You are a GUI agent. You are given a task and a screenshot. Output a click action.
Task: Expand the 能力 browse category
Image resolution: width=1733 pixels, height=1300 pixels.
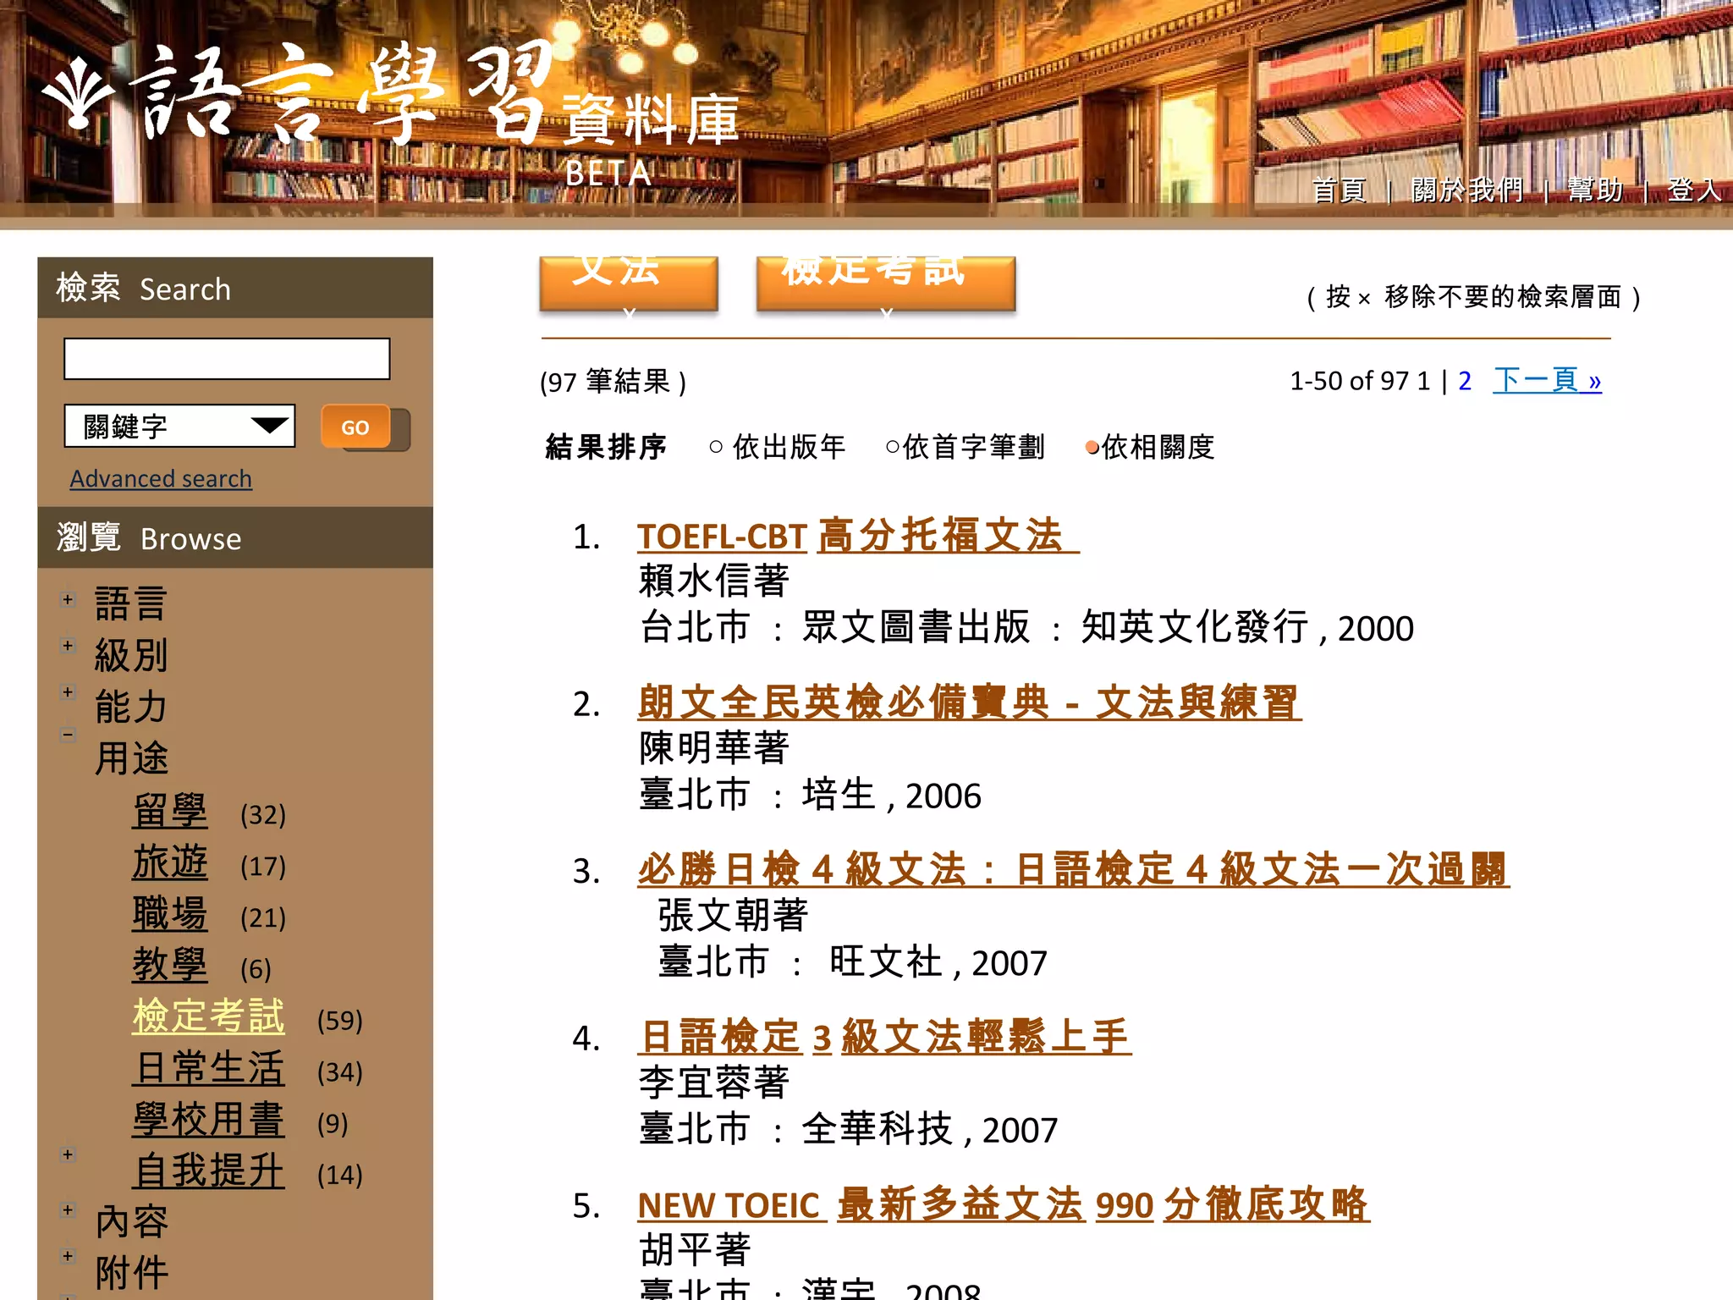(x=68, y=692)
